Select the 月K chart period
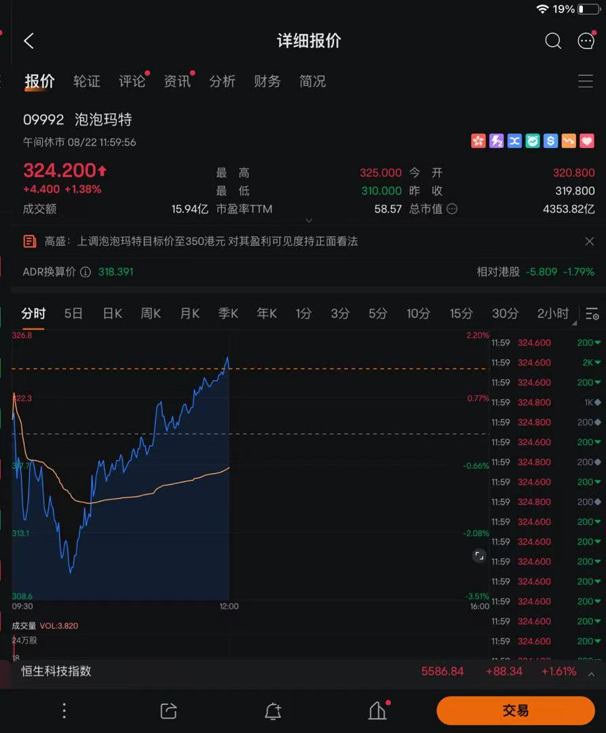The image size is (606, 733). click(190, 314)
